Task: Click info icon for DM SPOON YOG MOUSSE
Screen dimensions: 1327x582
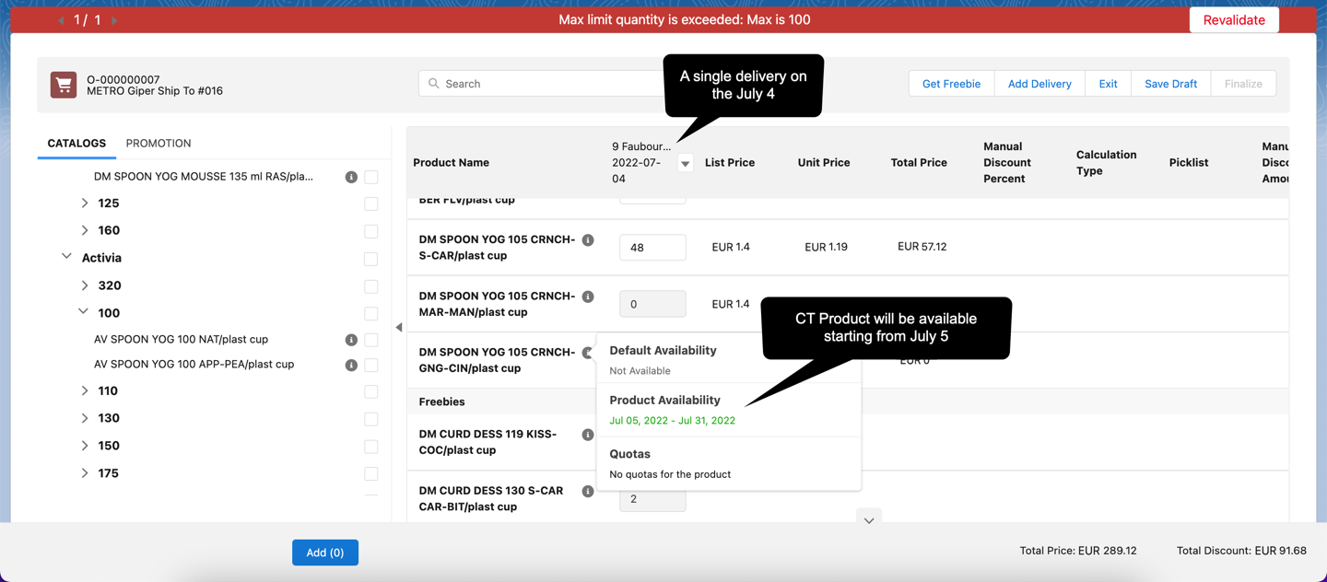Action: pos(351,177)
